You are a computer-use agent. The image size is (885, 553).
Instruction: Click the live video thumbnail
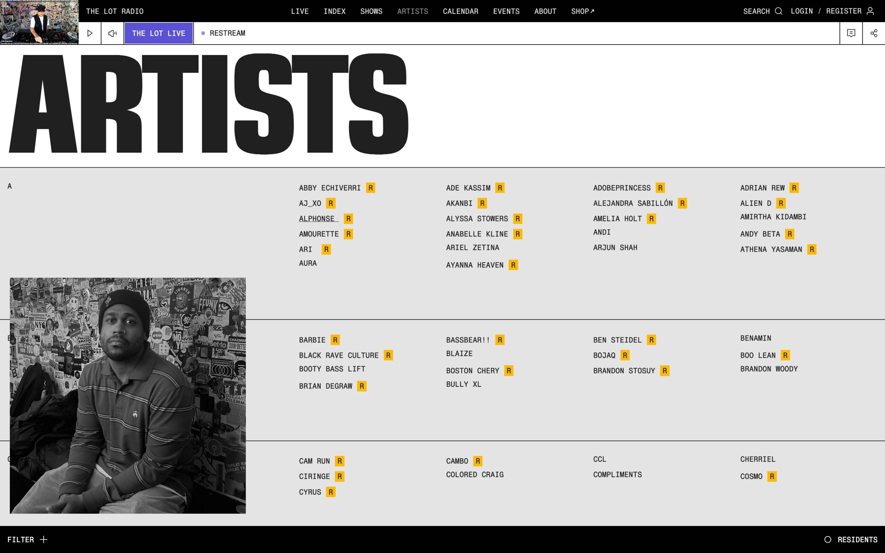pos(39,22)
